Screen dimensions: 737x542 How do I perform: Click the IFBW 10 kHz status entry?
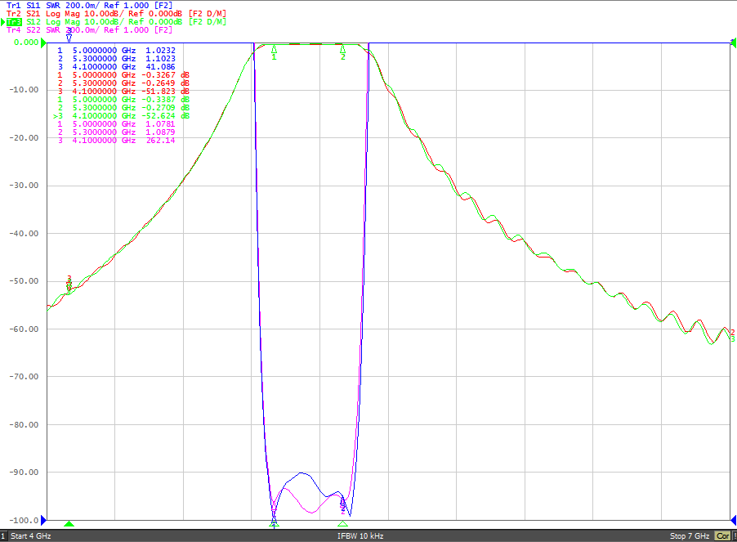(360, 536)
